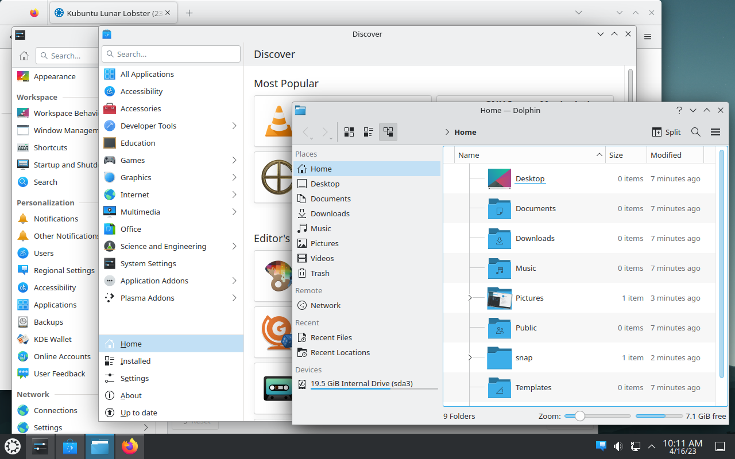Open Dolphin's hamburger menu
The height and width of the screenshot is (459, 735).
(715, 132)
